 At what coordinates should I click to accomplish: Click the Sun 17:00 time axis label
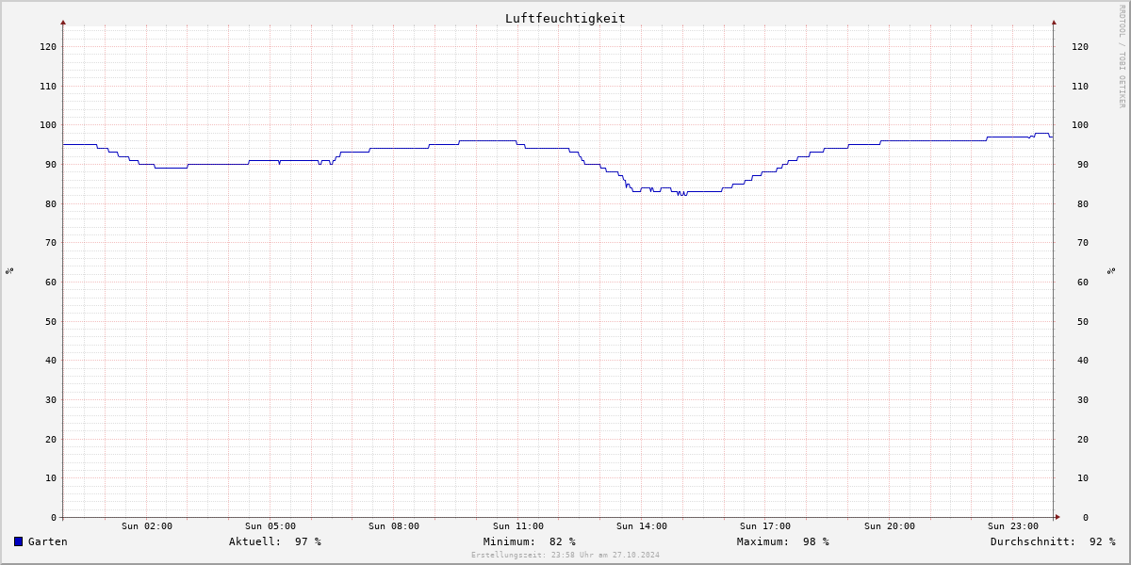pyautogui.click(x=765, y=526)
